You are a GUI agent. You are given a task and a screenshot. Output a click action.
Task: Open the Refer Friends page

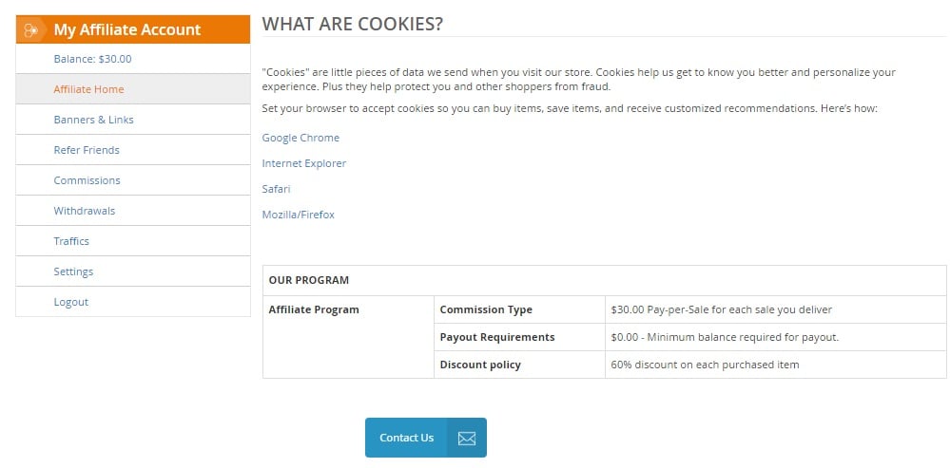(133, 150)
